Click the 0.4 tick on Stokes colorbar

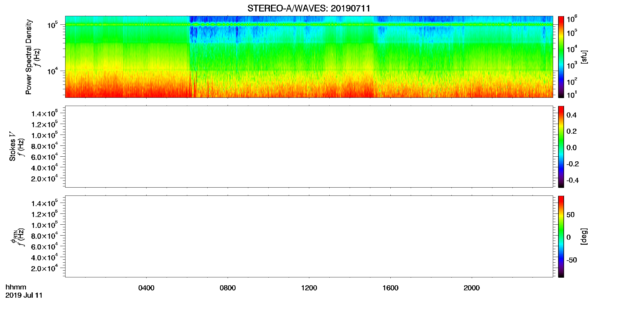pos(571,115)
